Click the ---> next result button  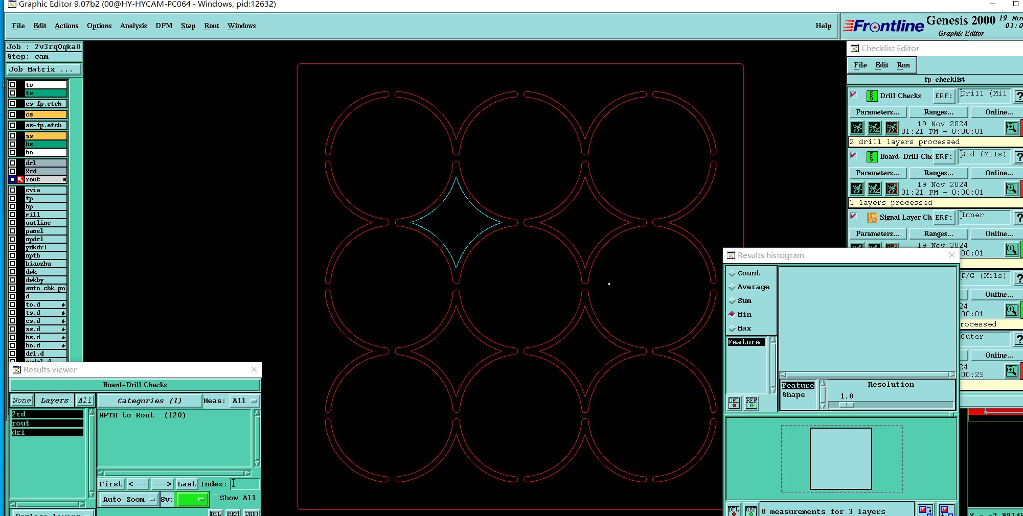tap(162, 484)
